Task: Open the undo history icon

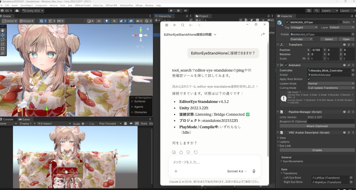Action: coord(309,11)
